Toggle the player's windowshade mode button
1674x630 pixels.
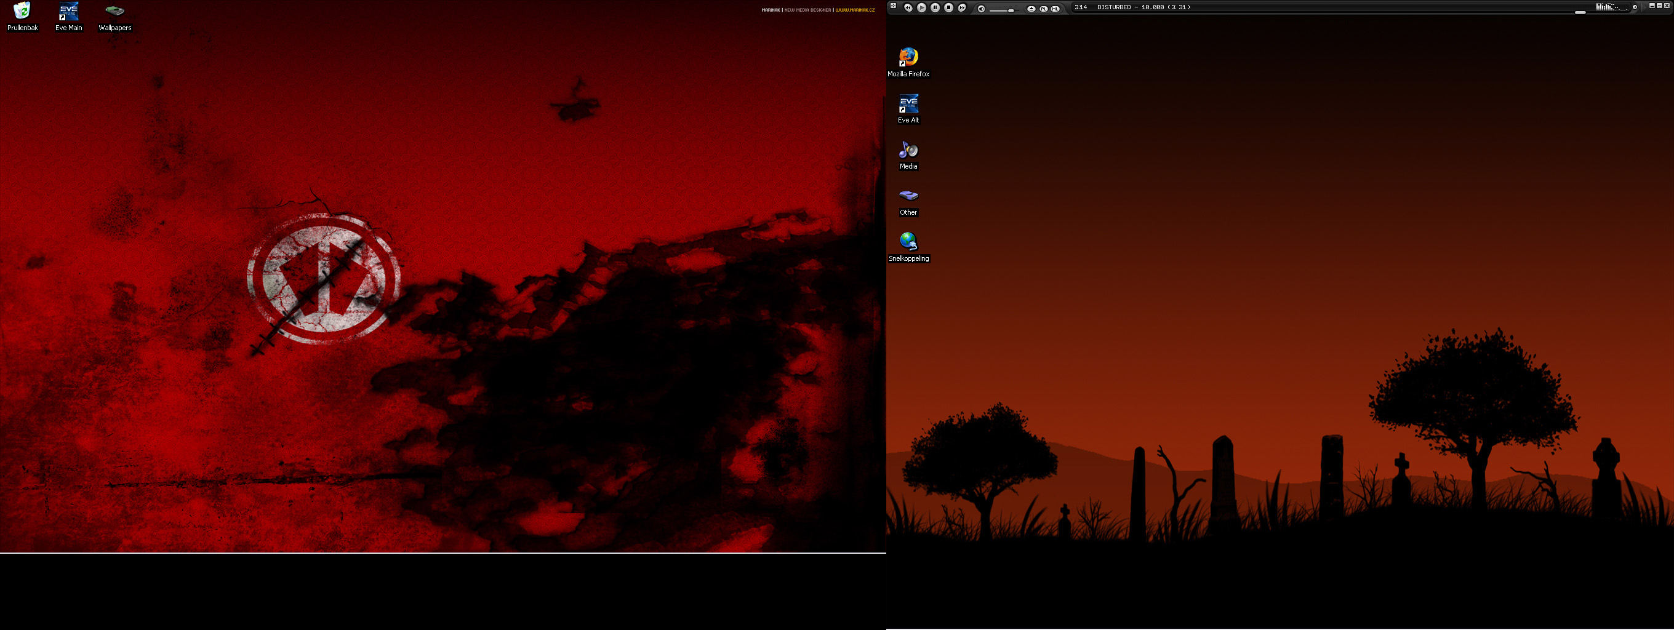(x=1659, y=6)
